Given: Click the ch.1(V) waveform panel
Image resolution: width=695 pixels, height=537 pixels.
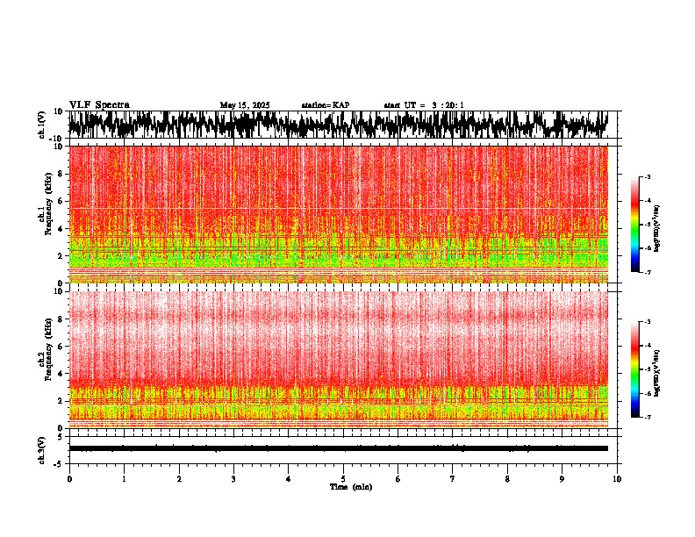Looking at the screenshot, I should click(x=342, y=125).
